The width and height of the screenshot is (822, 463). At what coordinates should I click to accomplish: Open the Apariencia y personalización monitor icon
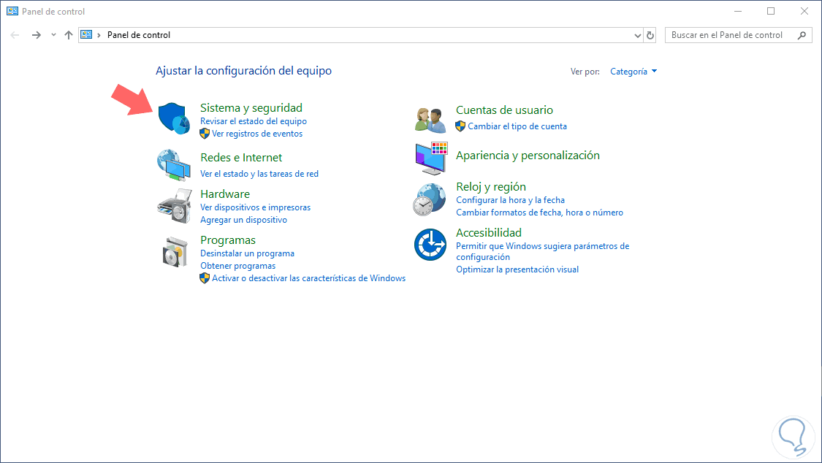click(431, 158)
